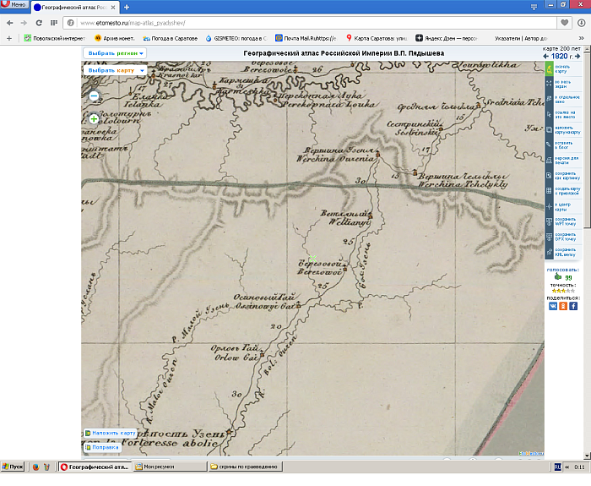This screenshot has width=591, height=486.
Task: Click insert into blog pencil icon
Action: tap(549, 145)
